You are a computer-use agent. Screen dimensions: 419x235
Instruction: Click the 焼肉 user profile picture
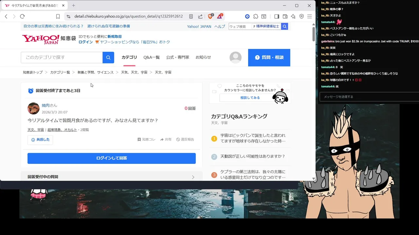(x=33, y=108)
